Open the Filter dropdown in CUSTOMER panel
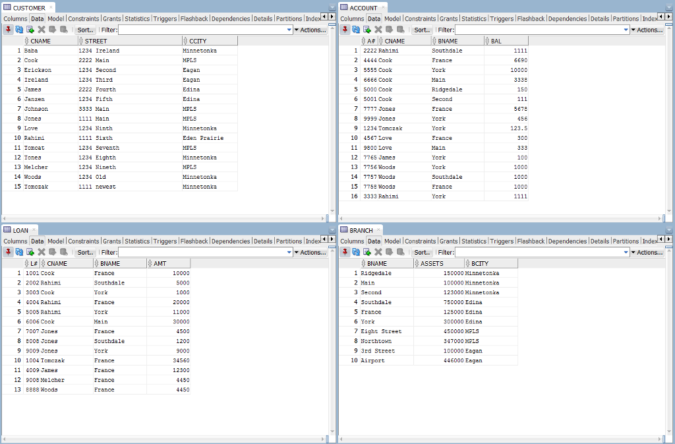This screenshot has height=444, width=675. pos(288,30)
